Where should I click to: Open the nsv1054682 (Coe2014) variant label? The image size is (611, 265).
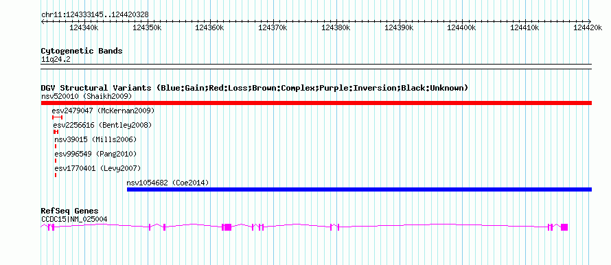[x=168, y=183]
